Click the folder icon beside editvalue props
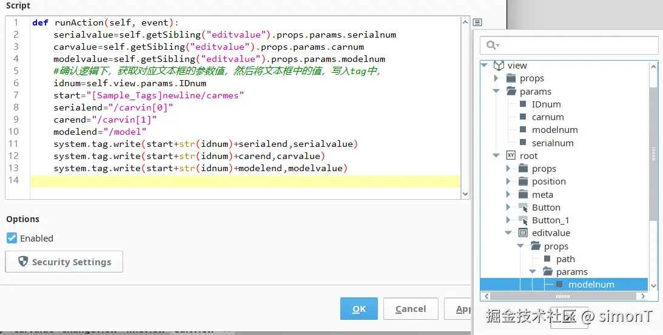663x335 pixels. tap(535, 246)
